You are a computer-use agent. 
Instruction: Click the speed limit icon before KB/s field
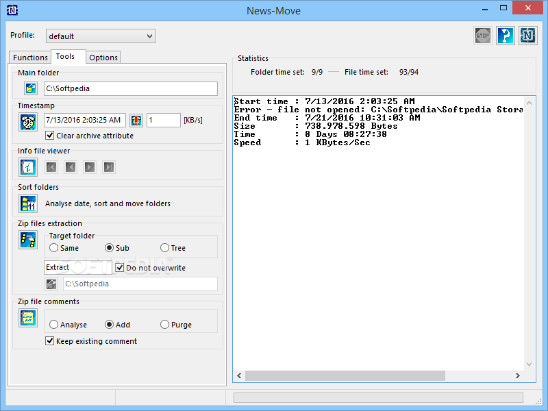click(136, 121)
